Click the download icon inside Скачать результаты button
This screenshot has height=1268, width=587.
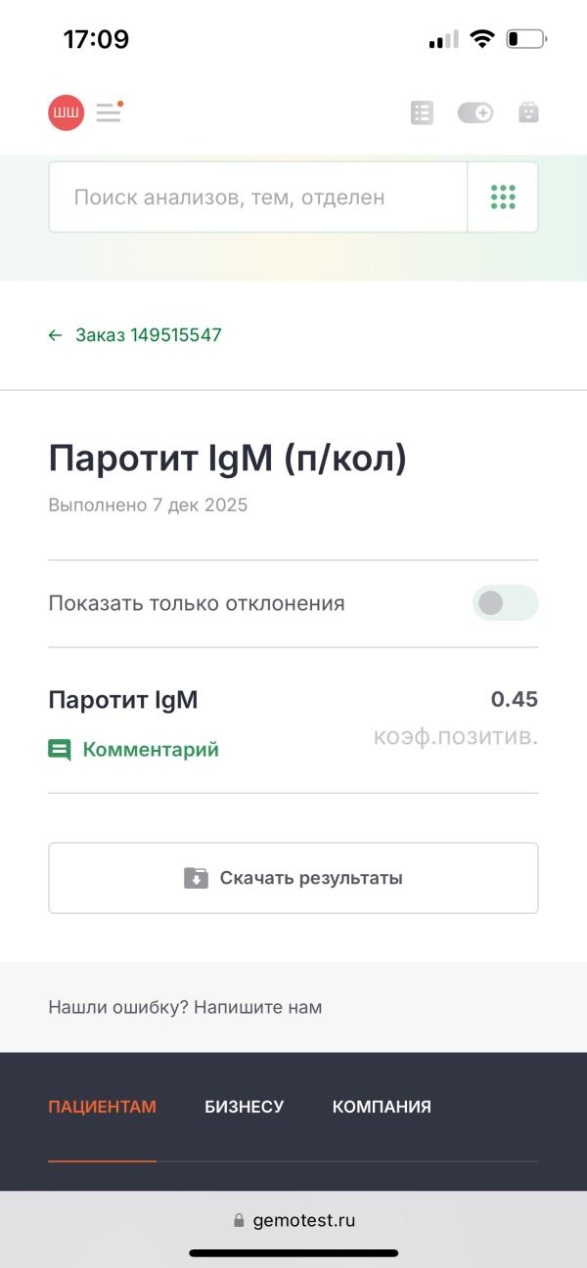(196, 877)
